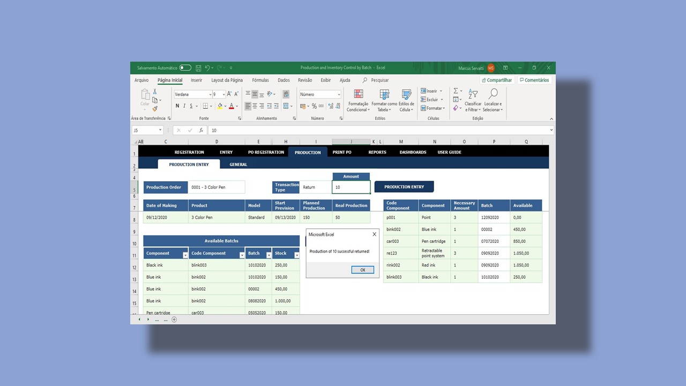Click the increase indent icon

click(277, 106)
